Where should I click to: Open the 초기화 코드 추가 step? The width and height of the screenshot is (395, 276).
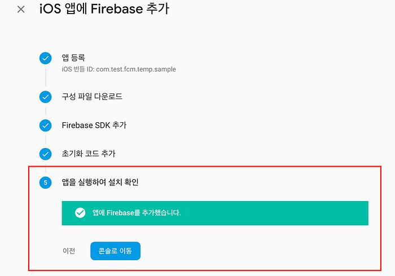point(89,154)
